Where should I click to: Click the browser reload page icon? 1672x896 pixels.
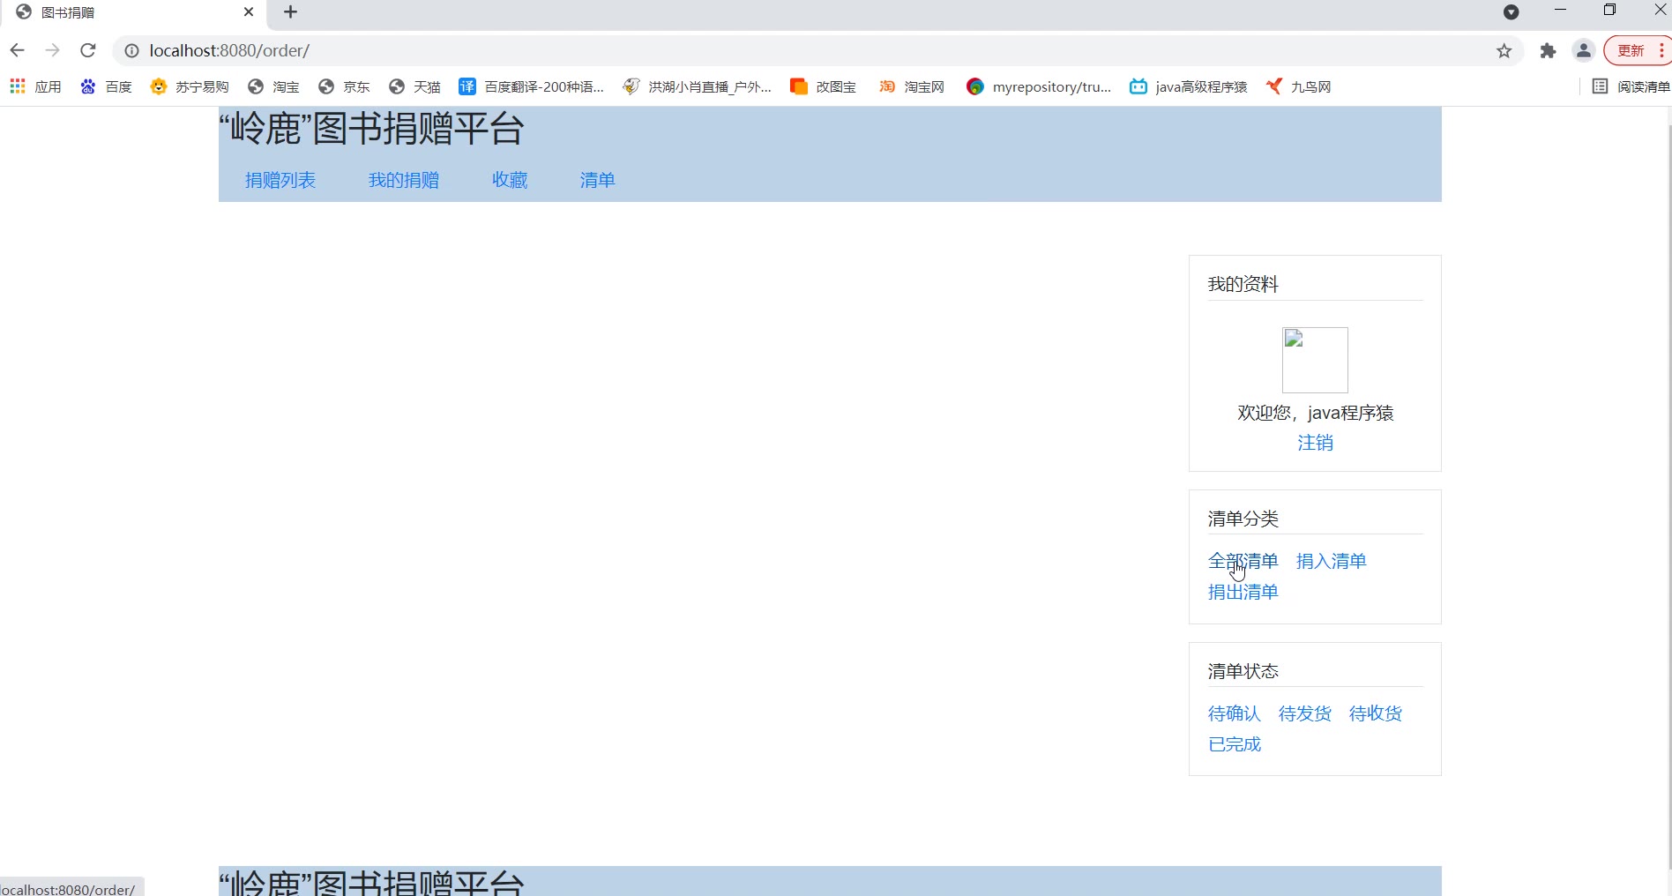pyautogui.click(x=87, y=50)
